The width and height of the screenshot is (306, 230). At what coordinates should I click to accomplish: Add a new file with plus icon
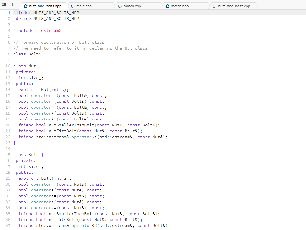coord(13,5)
